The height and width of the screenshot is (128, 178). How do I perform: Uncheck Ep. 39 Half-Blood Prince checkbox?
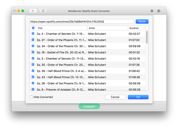coord(33,71)
